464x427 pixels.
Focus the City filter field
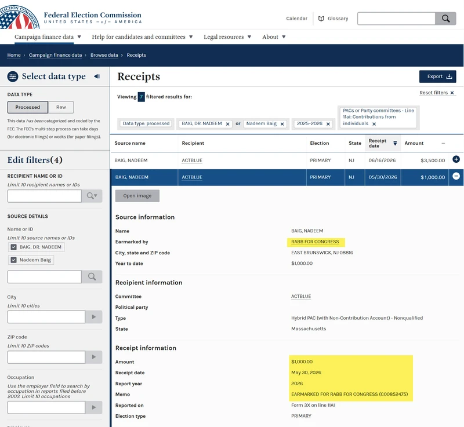(x=46, y=317)
